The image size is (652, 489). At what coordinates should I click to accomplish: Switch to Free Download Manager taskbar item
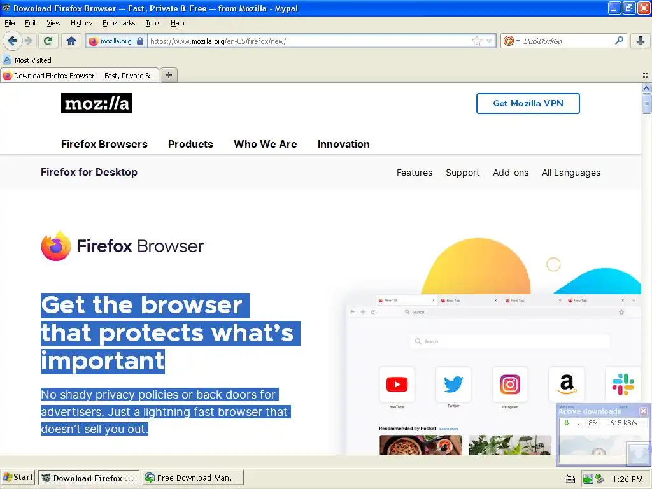(x=192, y=478)
